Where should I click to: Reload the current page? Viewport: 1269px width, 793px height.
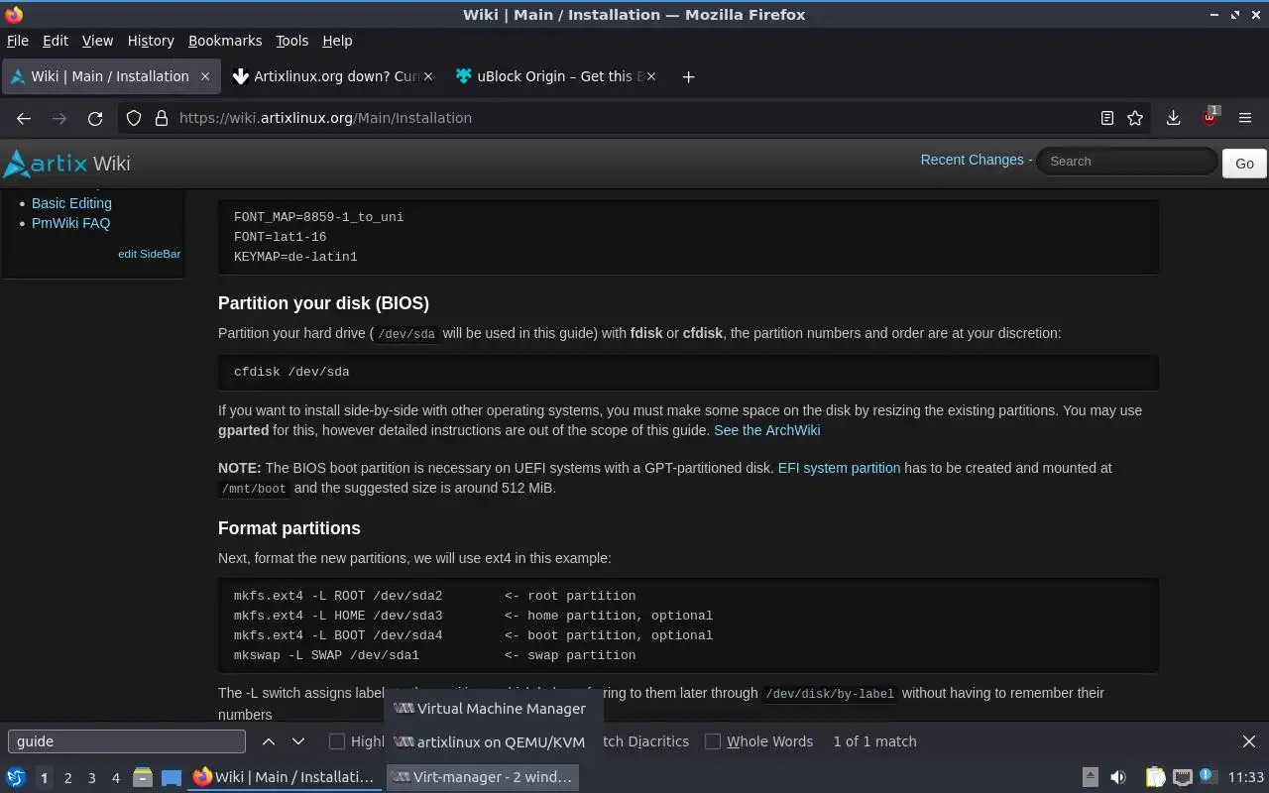point(95,118)
